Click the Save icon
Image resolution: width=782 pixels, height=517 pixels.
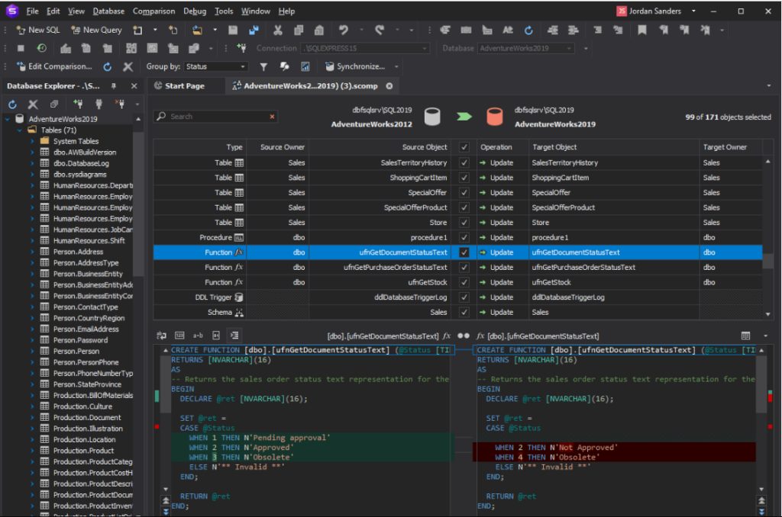coord(233,30)
